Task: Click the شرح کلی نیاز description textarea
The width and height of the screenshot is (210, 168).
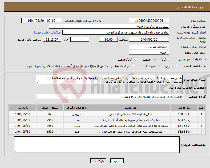Action: point(109,79)
